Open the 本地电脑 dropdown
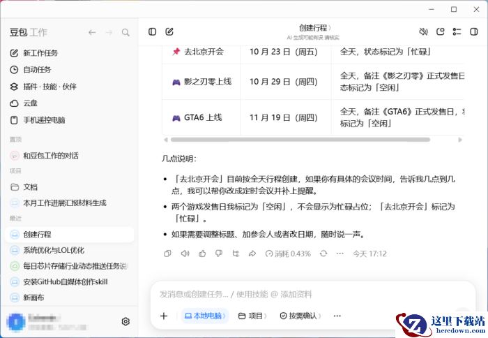This screenshot has width=488, height=338. (205, 316)
